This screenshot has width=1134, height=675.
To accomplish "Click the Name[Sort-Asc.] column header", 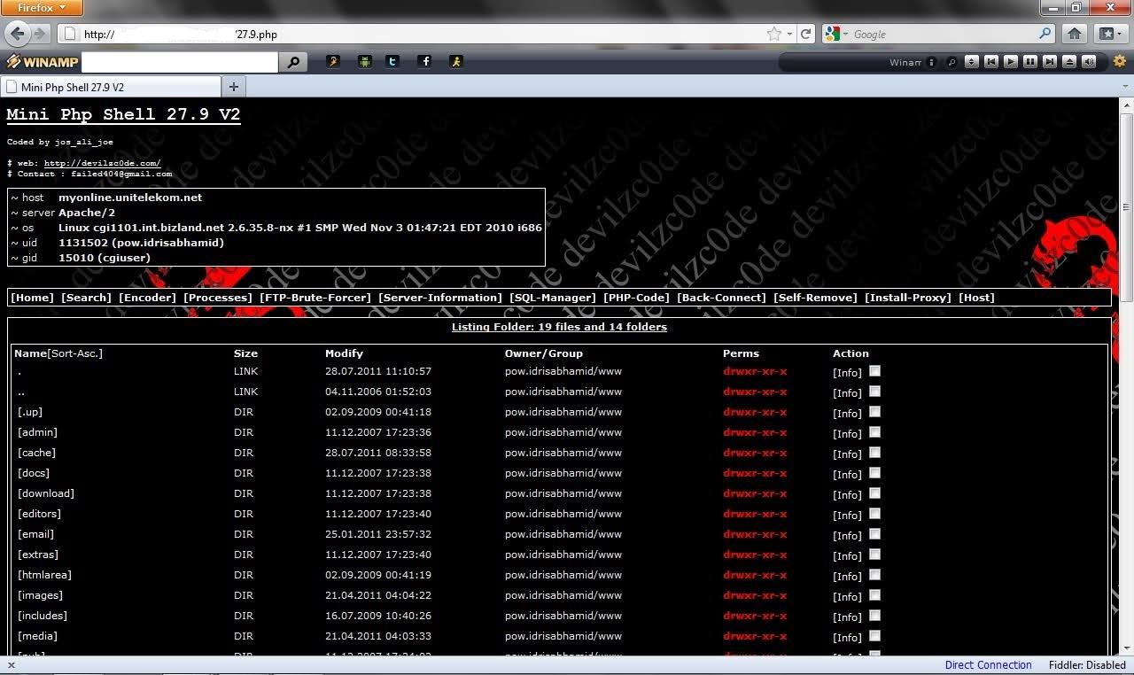I will coord(58,353).
